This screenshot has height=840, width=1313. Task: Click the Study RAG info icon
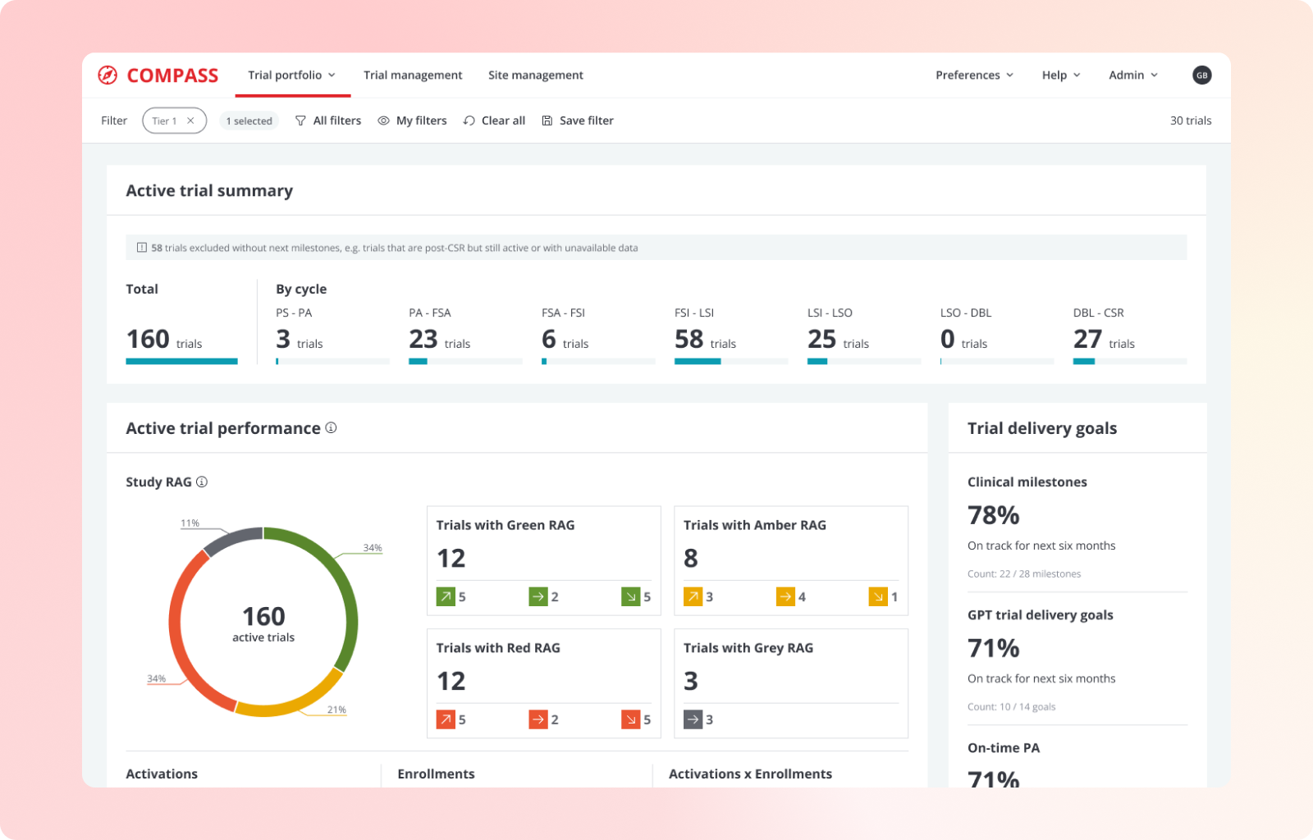tap(202, 482)
